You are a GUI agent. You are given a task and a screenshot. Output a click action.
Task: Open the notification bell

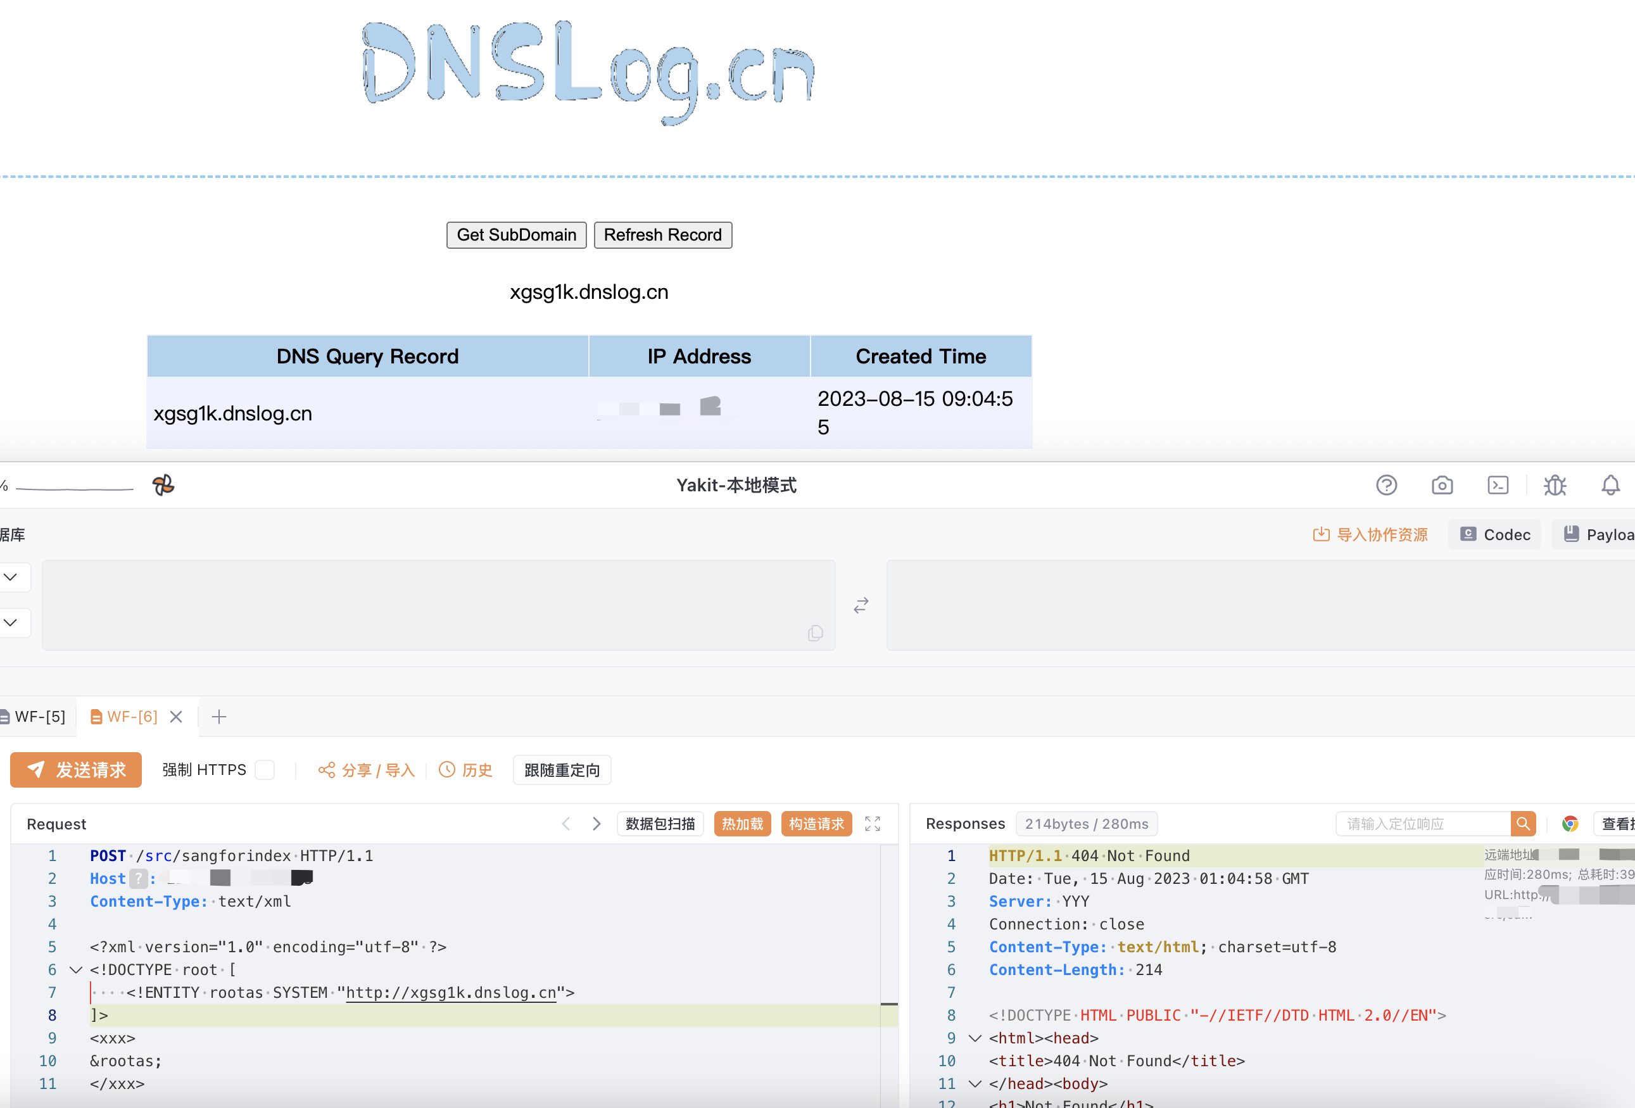(x=1610, y=486)
